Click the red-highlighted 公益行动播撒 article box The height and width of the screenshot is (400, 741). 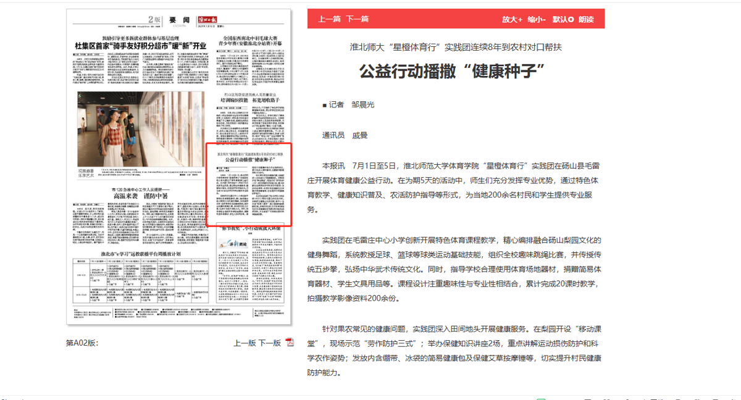tap(249, 184)
